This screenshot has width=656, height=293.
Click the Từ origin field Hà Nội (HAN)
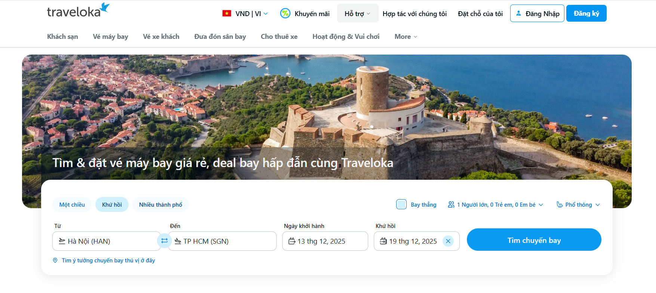[107, 241]
